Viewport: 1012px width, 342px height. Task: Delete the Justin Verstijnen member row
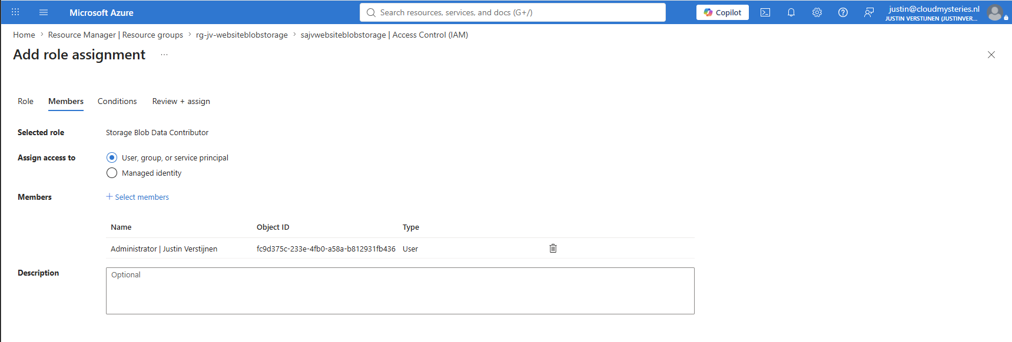[553, 249]
